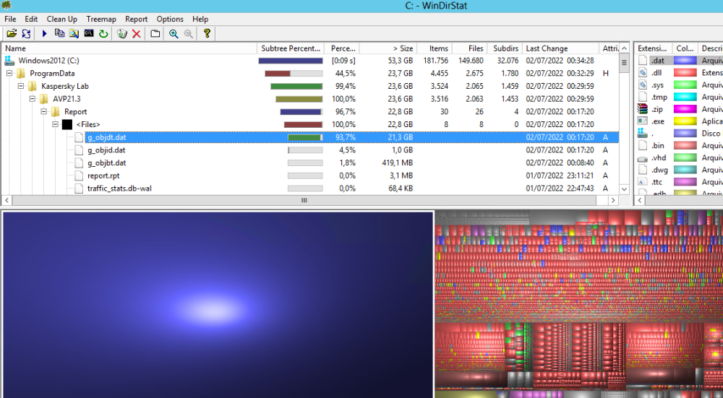Select the Windows2012 (C:) root row
This screenshot has width=723, height=398.
[x=310, y=61]
